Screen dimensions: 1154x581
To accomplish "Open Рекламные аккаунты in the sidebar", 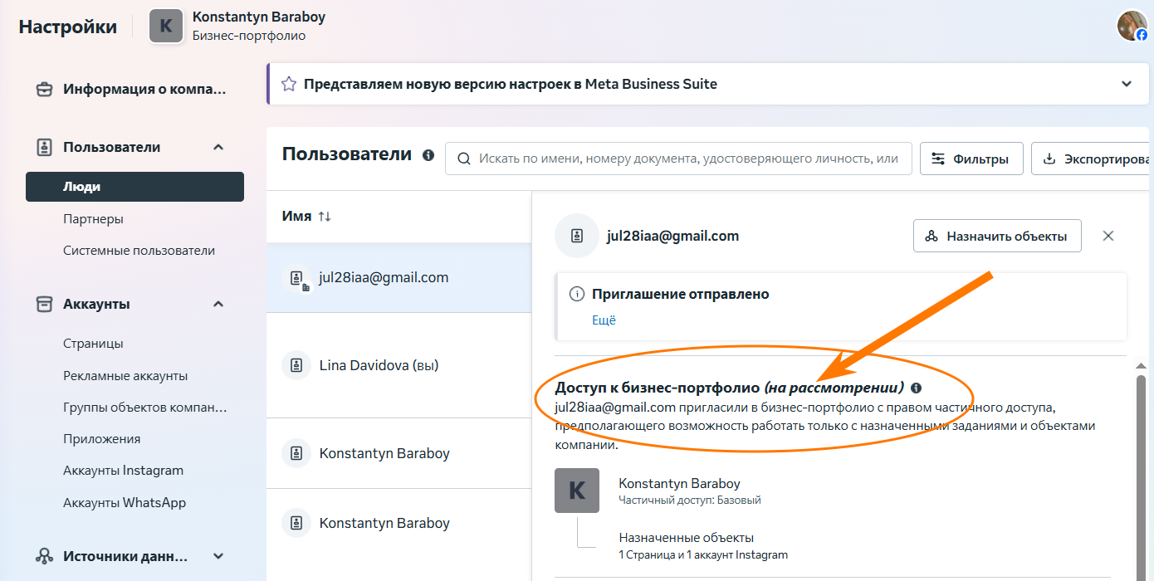I will tap(125, 376).
